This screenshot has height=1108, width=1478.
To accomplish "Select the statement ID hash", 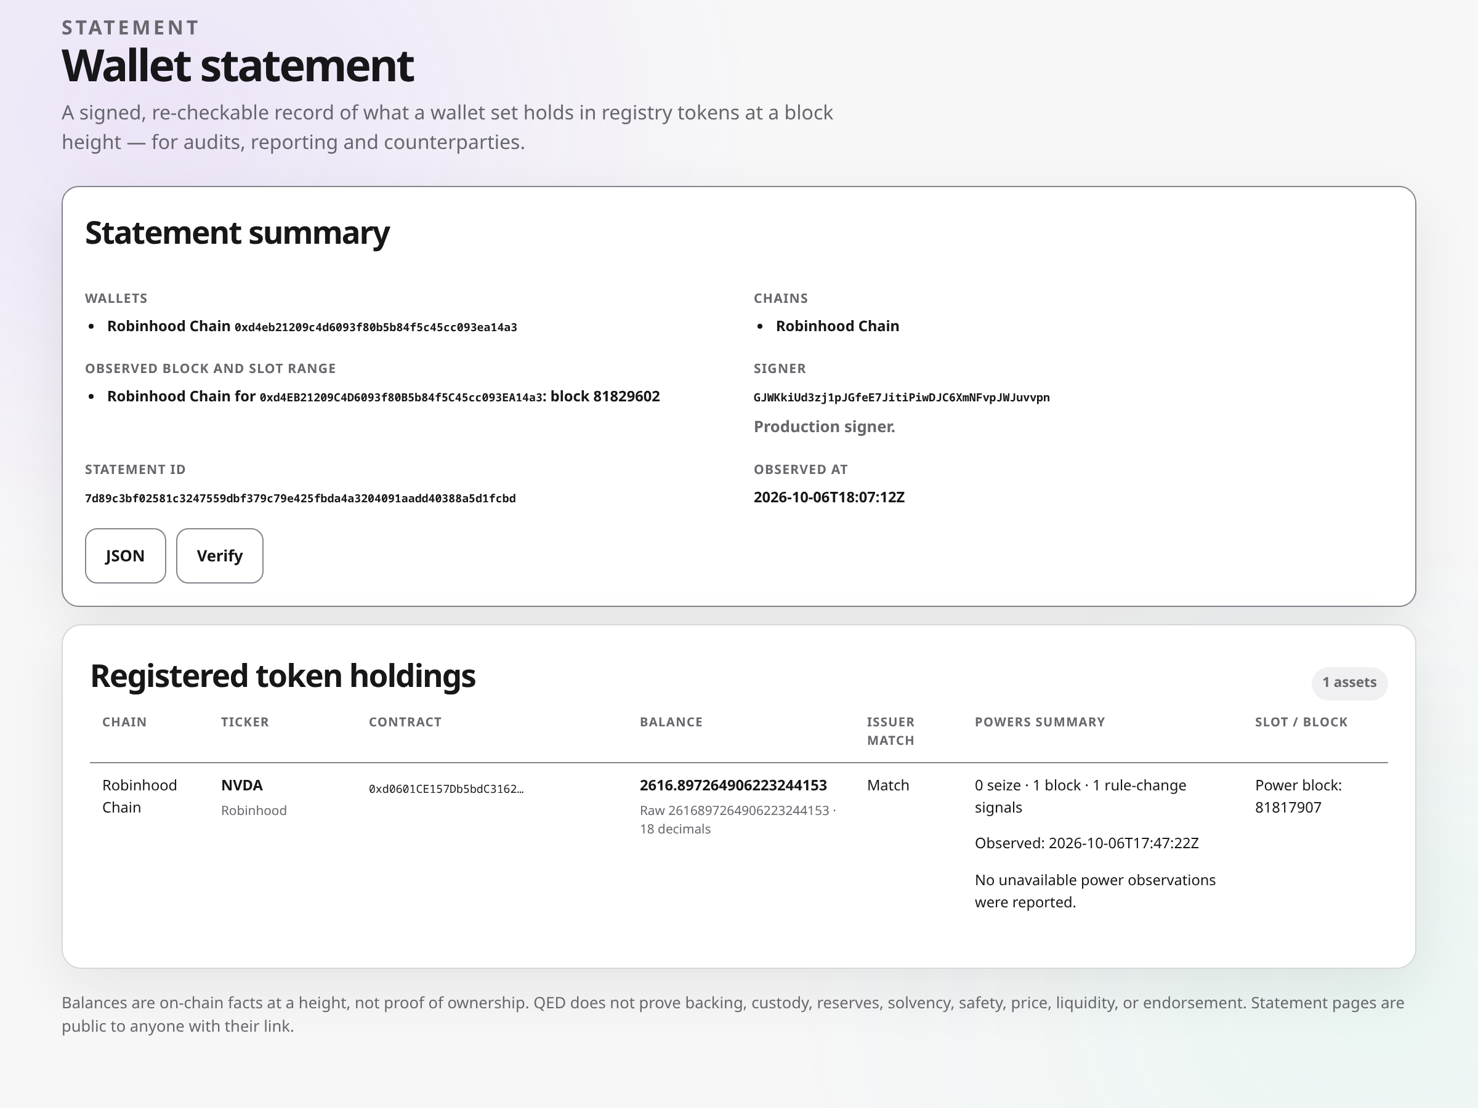I will click(300, 498).
